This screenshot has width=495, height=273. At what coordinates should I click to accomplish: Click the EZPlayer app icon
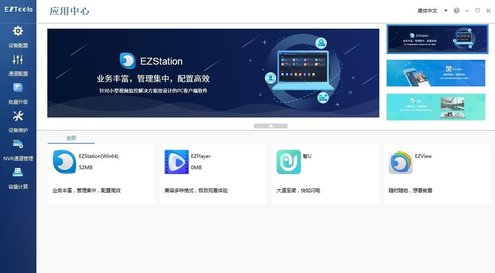coord(177,162)
